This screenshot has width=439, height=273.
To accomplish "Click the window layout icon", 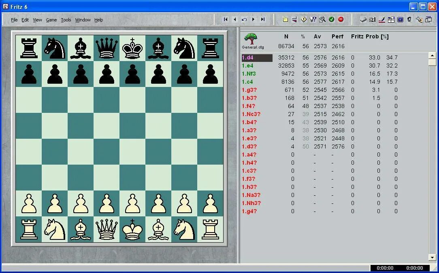I will point(391,19).
